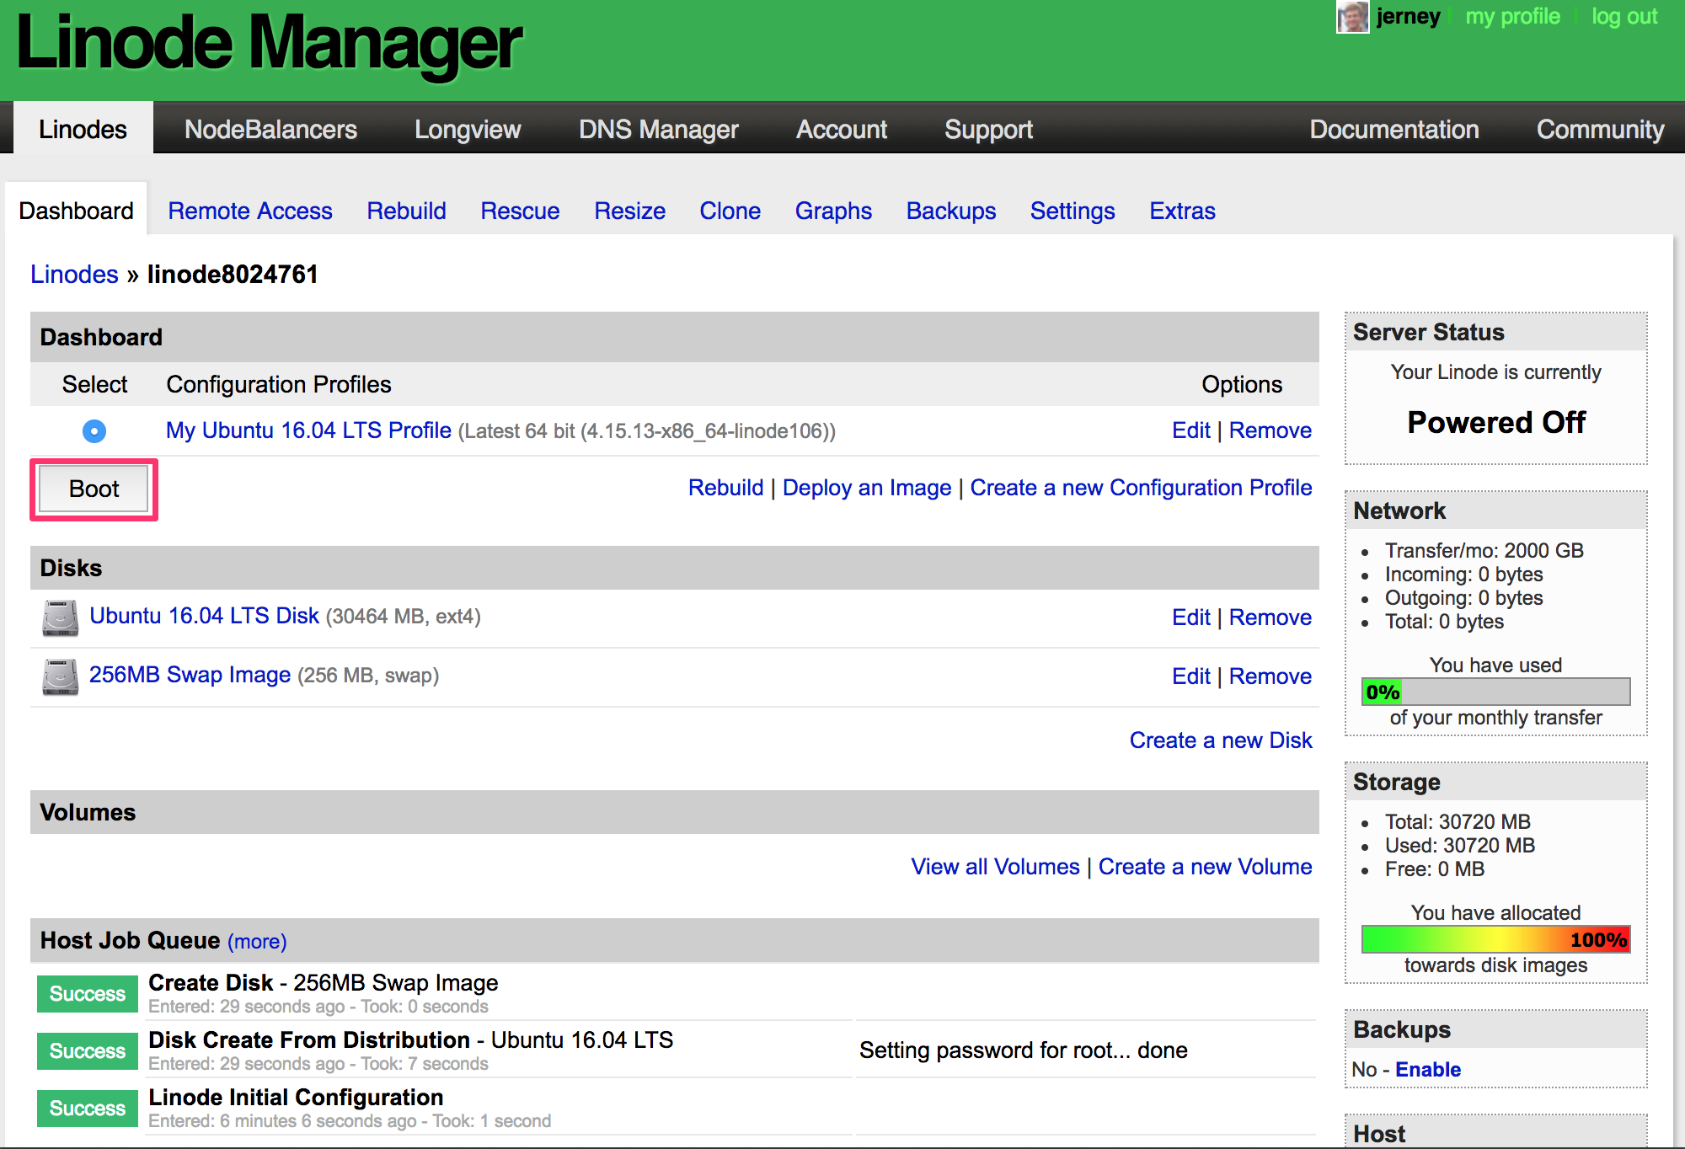Click View all Volumes link
The image size is (1685, 1149).
(995, 867)
